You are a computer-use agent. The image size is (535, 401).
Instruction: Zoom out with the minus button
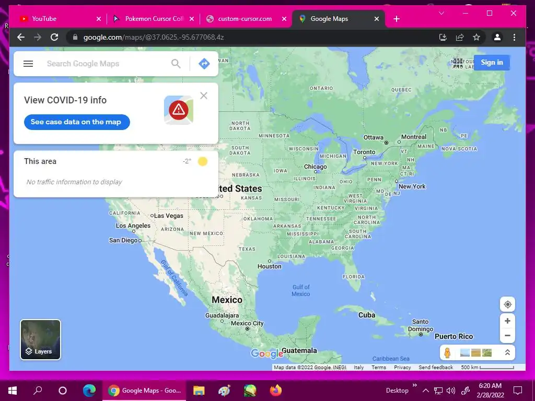tap(507, 336)
